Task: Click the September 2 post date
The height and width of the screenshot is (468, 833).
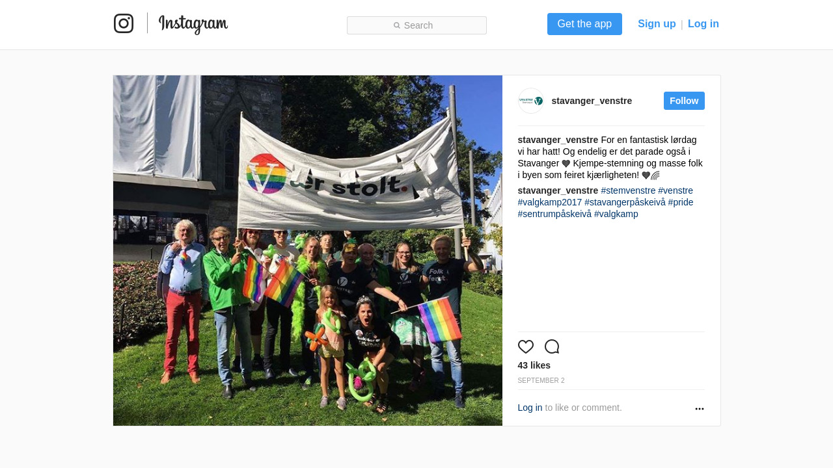Action: tap(541, 380)
